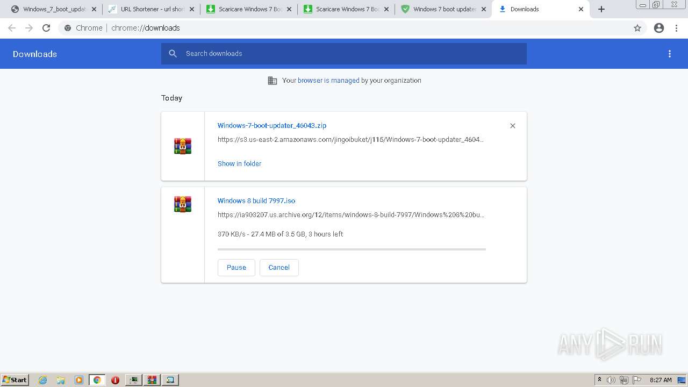Click the WinRAR icon of the iso download

tap(183, 204)
